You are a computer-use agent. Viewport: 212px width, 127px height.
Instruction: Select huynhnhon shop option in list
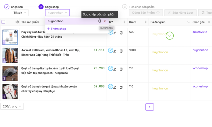(x=56, y=21)
